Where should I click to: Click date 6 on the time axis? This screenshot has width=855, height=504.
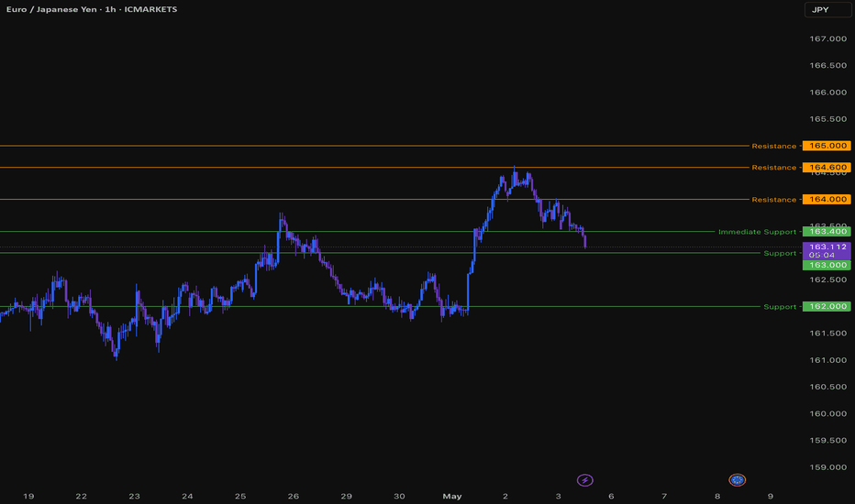[x=611, y=497]
